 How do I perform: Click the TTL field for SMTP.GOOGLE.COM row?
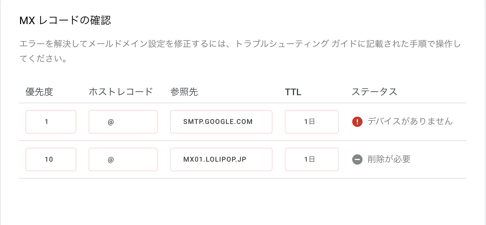point(311,122)
